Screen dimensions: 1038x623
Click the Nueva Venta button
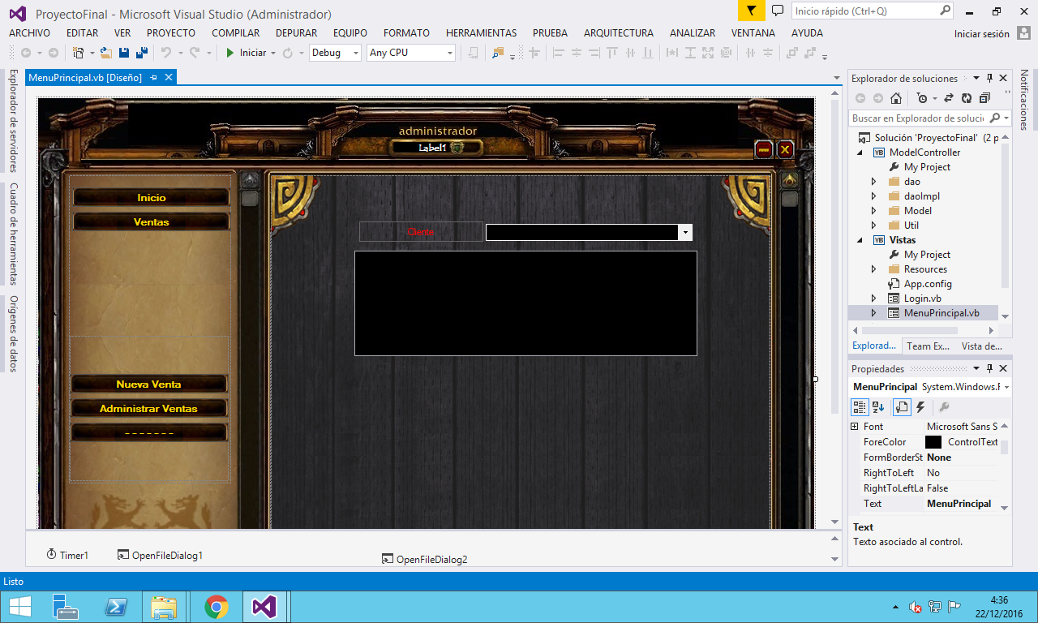(149, 384)
